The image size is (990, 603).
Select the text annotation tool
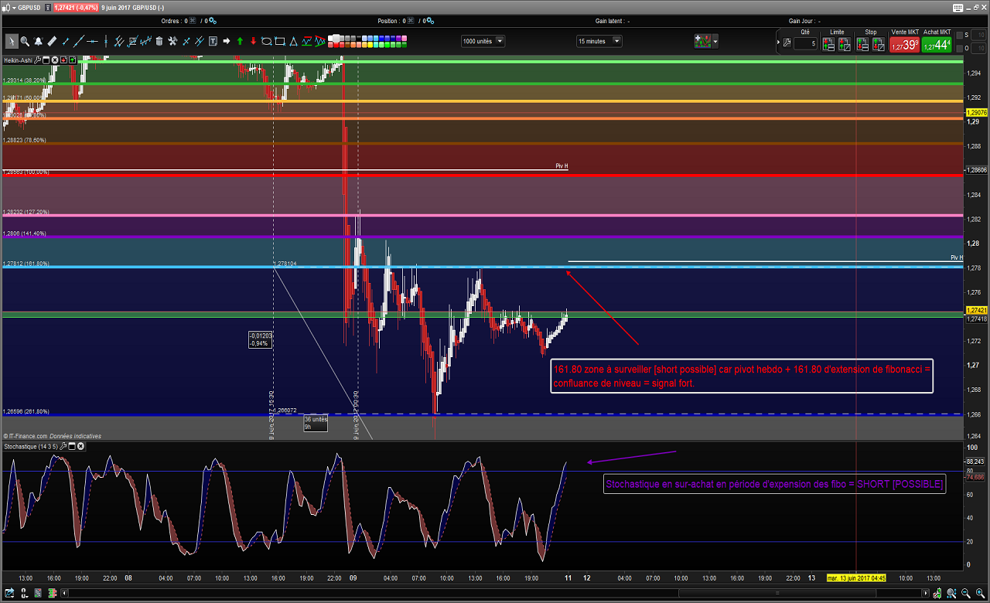pyautogui.click(x=213, y=41)
